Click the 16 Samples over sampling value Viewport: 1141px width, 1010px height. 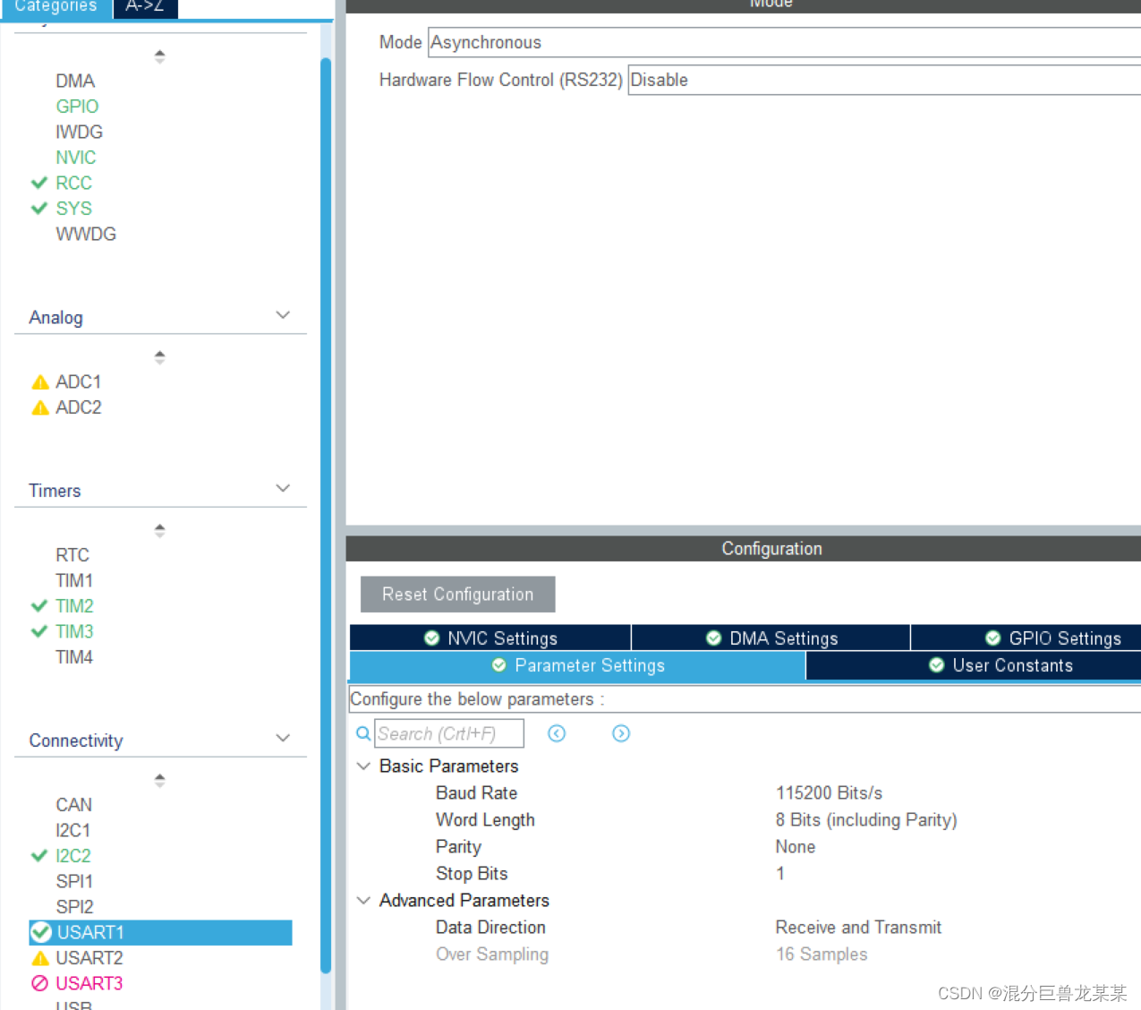822,954
